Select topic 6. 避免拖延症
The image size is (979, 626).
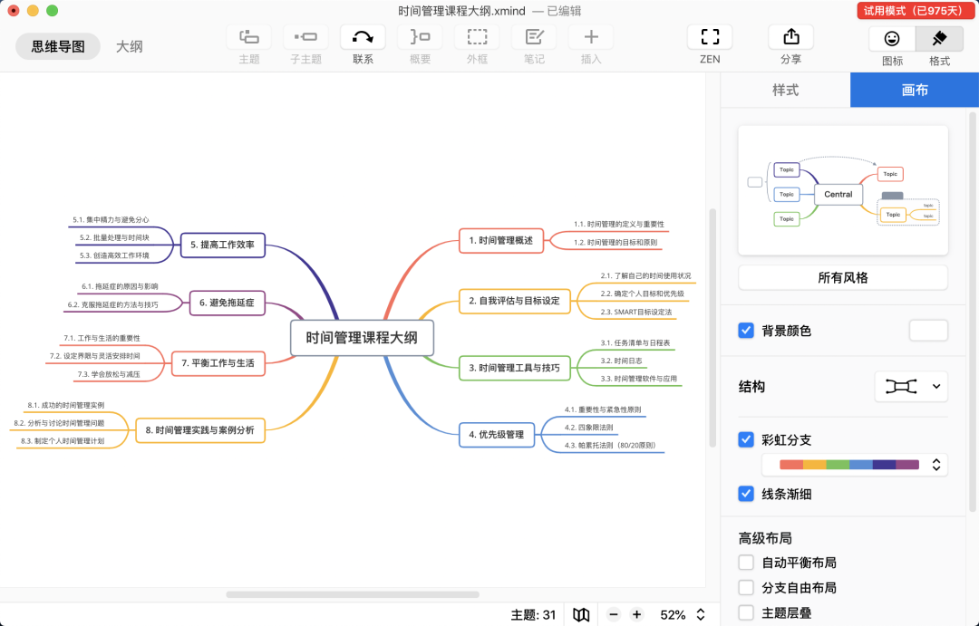coord(227,303)
